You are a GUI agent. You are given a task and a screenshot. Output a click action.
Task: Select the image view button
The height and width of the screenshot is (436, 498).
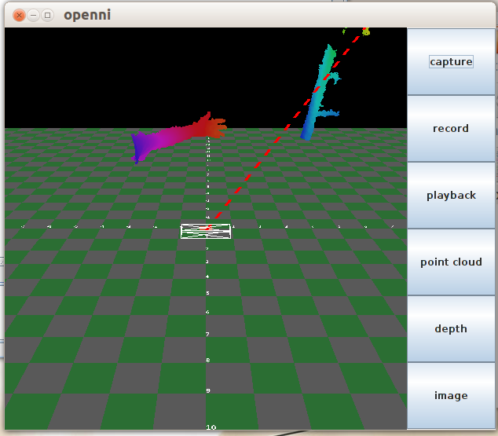coord(451,396)
